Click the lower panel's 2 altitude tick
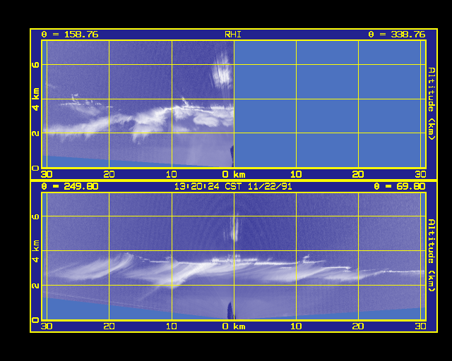The height and width of the screenshot is (361, 452). (x=36, y=286)
